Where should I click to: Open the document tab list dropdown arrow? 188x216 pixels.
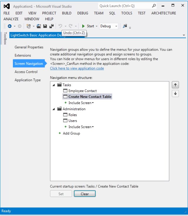(184, 35)
